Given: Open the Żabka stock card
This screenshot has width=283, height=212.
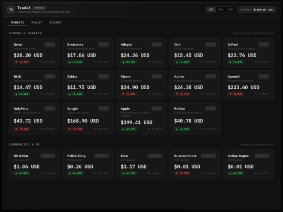Looking at the screenshot, I should (88, 85).
